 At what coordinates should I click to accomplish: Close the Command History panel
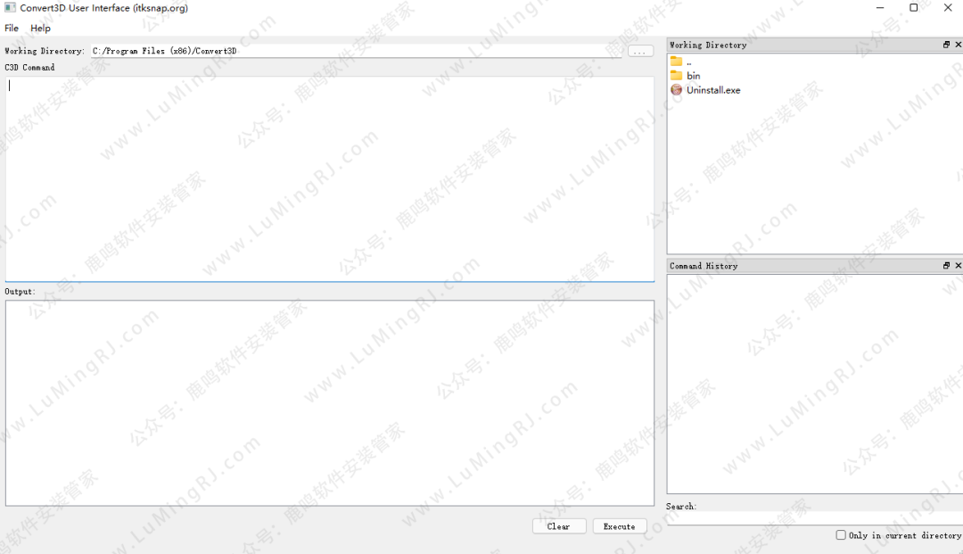pos(958,265)
